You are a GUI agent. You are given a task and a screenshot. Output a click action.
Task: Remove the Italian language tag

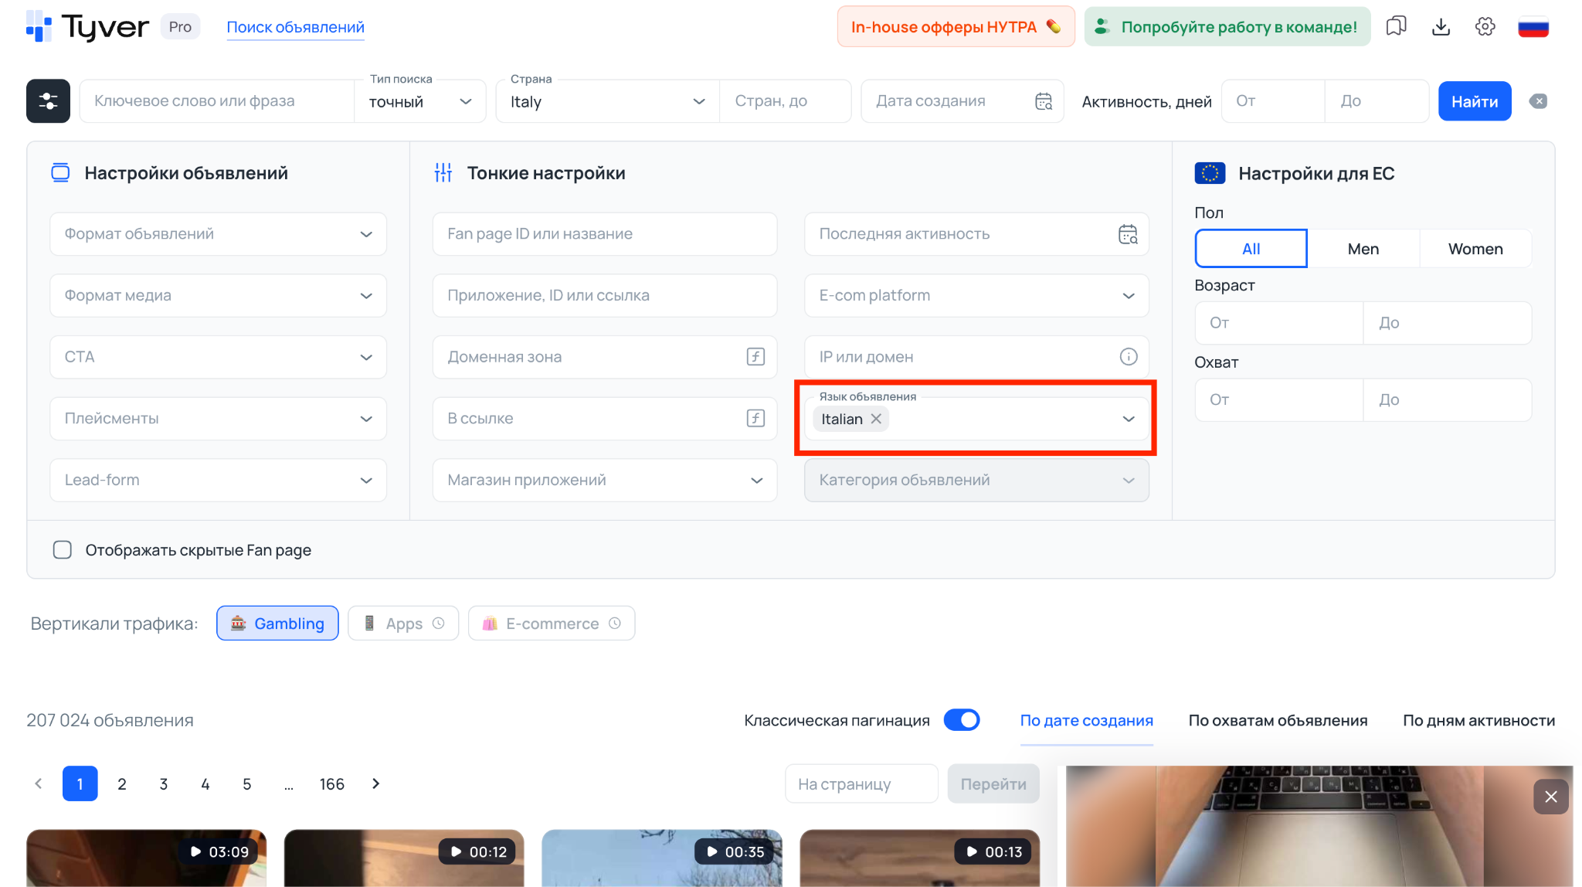[876, 419]
